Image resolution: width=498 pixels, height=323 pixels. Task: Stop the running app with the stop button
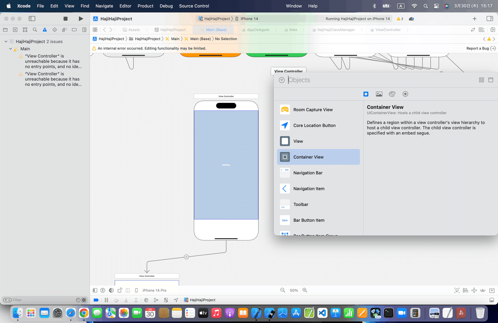[66, 19]
